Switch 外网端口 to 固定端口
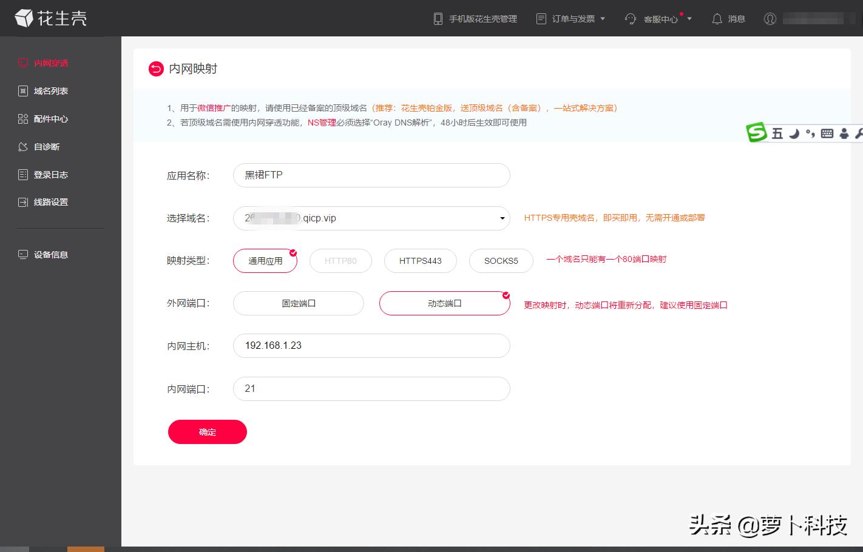Image resolution: width=863 pixels, height=552 pixels. click(298, 303)
